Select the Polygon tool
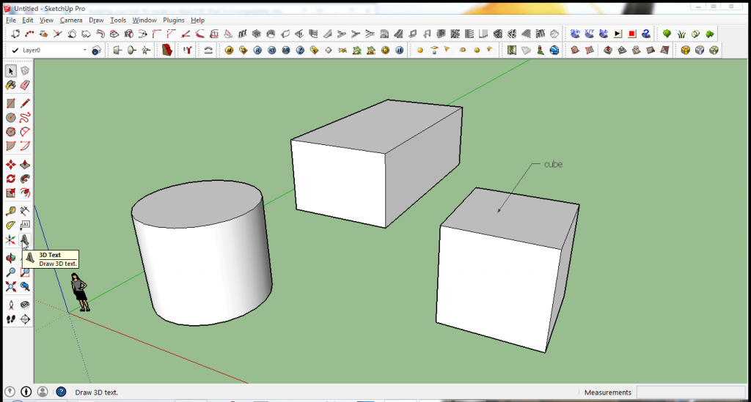Screen dimensions: 751x402 (x=10, y=132)
